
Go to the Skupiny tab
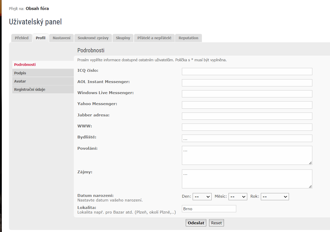click(x=123, y=38)
